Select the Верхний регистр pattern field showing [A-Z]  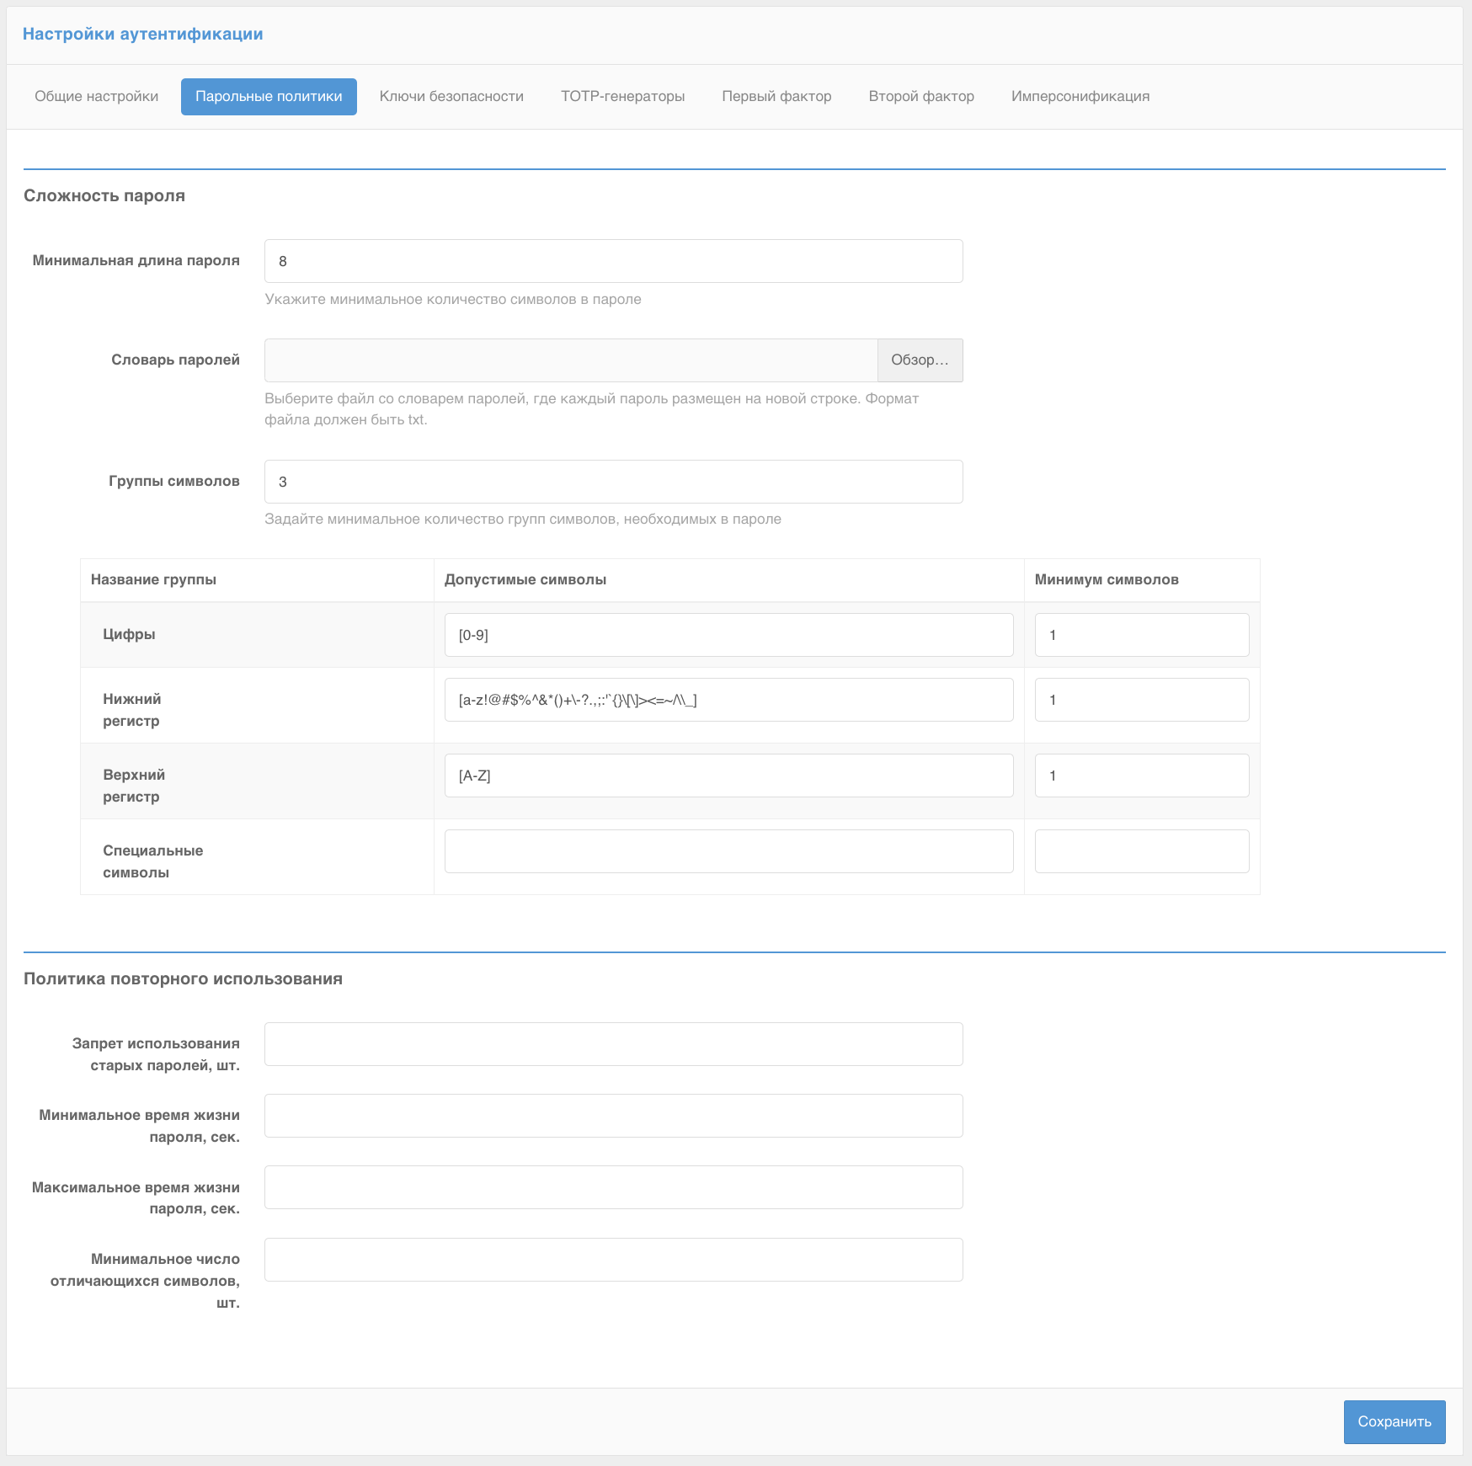(x=729, y=775)
